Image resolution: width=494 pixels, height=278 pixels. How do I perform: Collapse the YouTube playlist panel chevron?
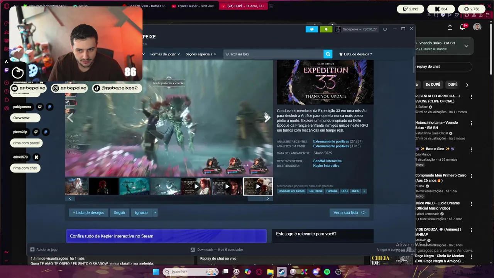(466, 46)
